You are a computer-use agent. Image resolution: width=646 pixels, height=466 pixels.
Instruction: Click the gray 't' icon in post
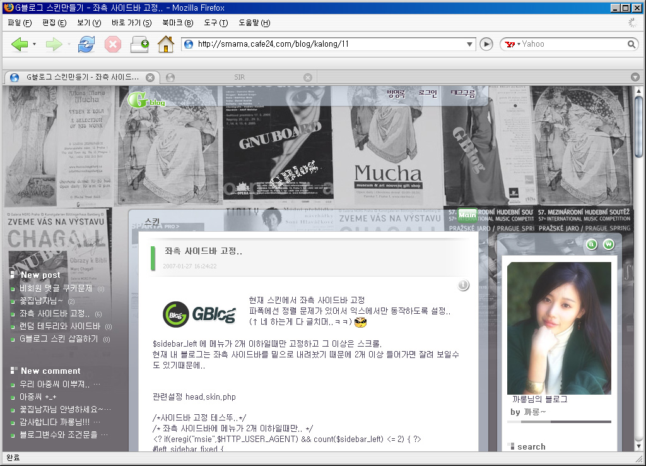(464, 285)
